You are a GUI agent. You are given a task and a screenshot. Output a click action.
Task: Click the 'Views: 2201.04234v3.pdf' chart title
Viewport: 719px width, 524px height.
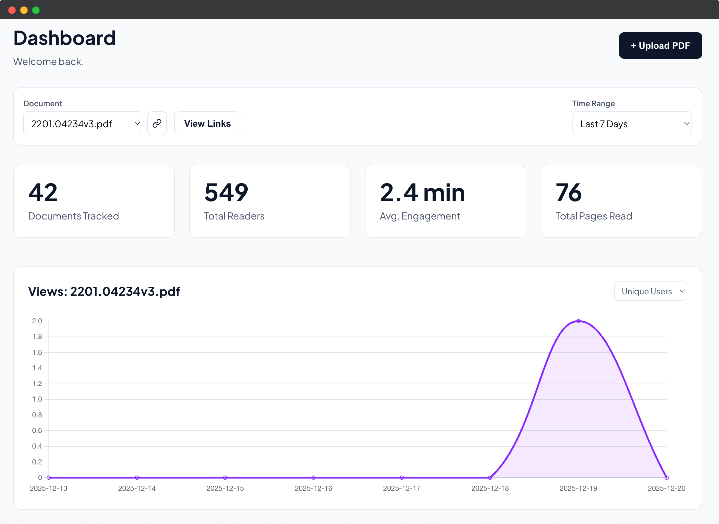[x=104, y=291]
